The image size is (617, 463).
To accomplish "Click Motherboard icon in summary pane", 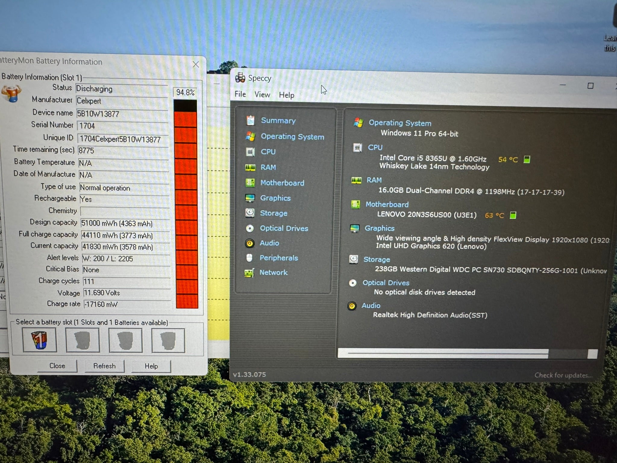I will pyautogui.click(x=355, y=204).
